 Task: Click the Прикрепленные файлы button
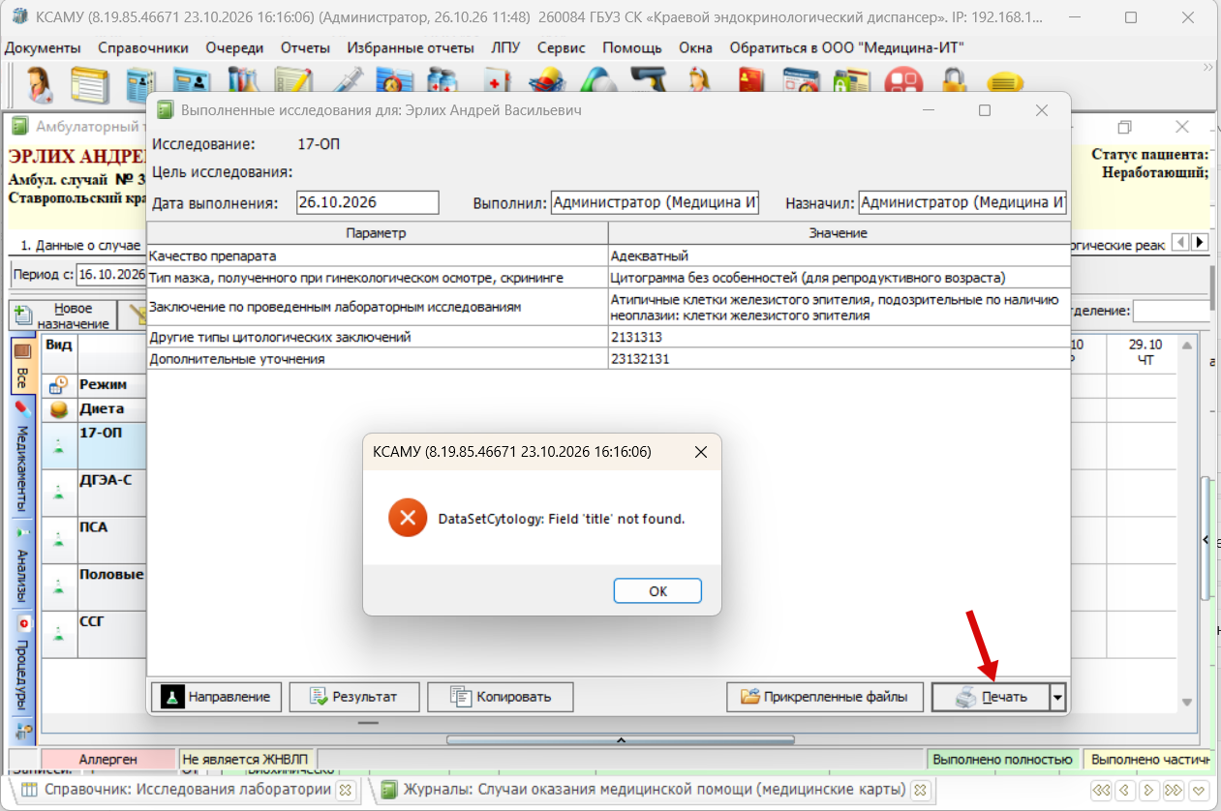pyautogui.click(x=825, y=696)
